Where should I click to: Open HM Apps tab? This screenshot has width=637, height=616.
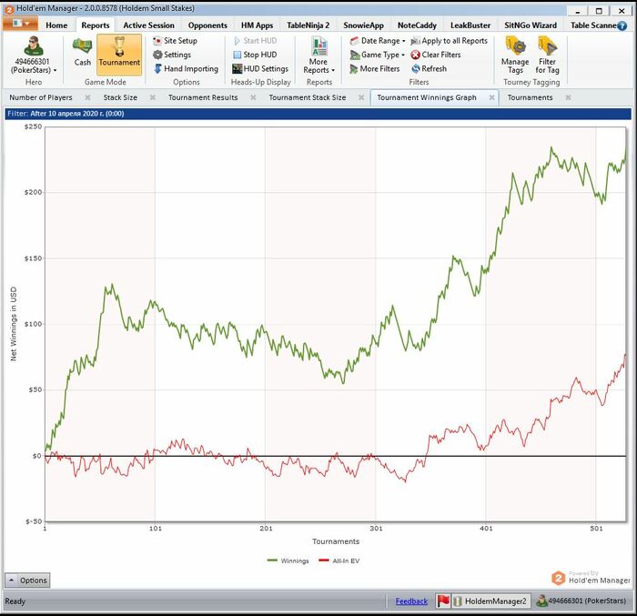click(x=257, y=25)
